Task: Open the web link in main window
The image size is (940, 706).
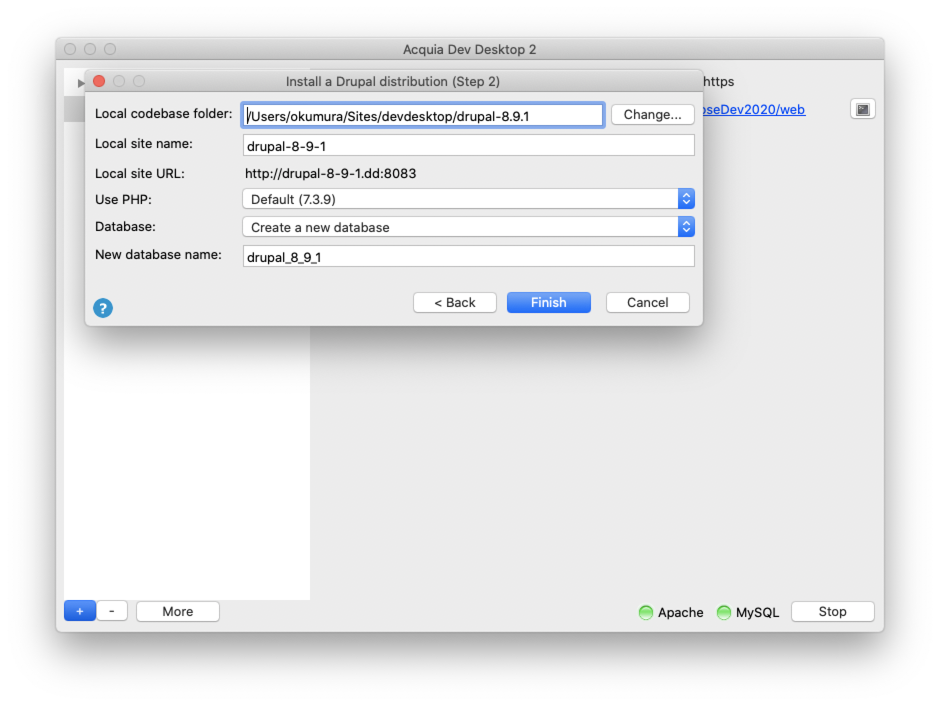Action: click(754, 109)
